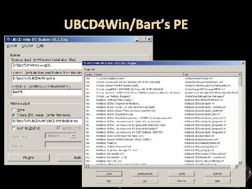Click the User-Settings.inf file cell
The image size is (252, 189).
(x=205, y=97)
